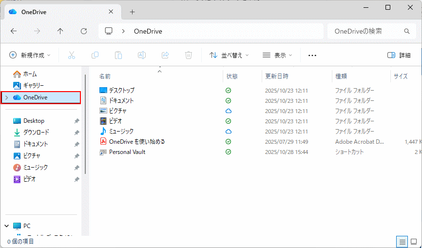The image size is (422, 248).
Task: Click synced status icon of デスクトップ
Action: click(228, 90)
